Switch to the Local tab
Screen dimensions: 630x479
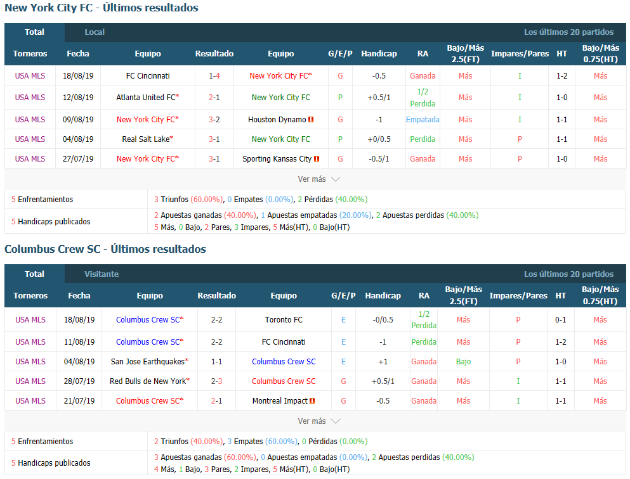(95, 32)
